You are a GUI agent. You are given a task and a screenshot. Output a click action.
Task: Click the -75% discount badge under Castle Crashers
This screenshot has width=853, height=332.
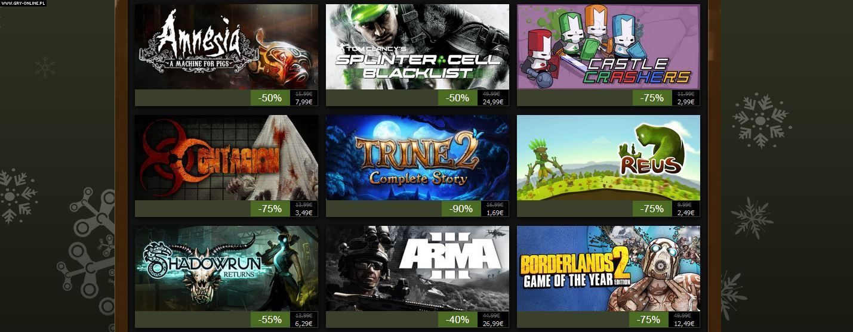[x=652, y=98]
